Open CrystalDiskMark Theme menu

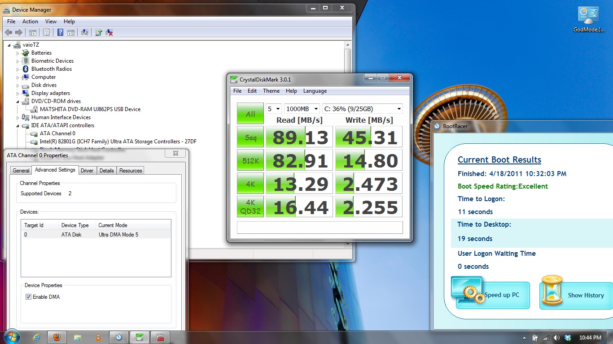point(271,91)
